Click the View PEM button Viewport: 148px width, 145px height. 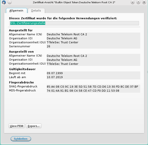(x=16, y=126)
